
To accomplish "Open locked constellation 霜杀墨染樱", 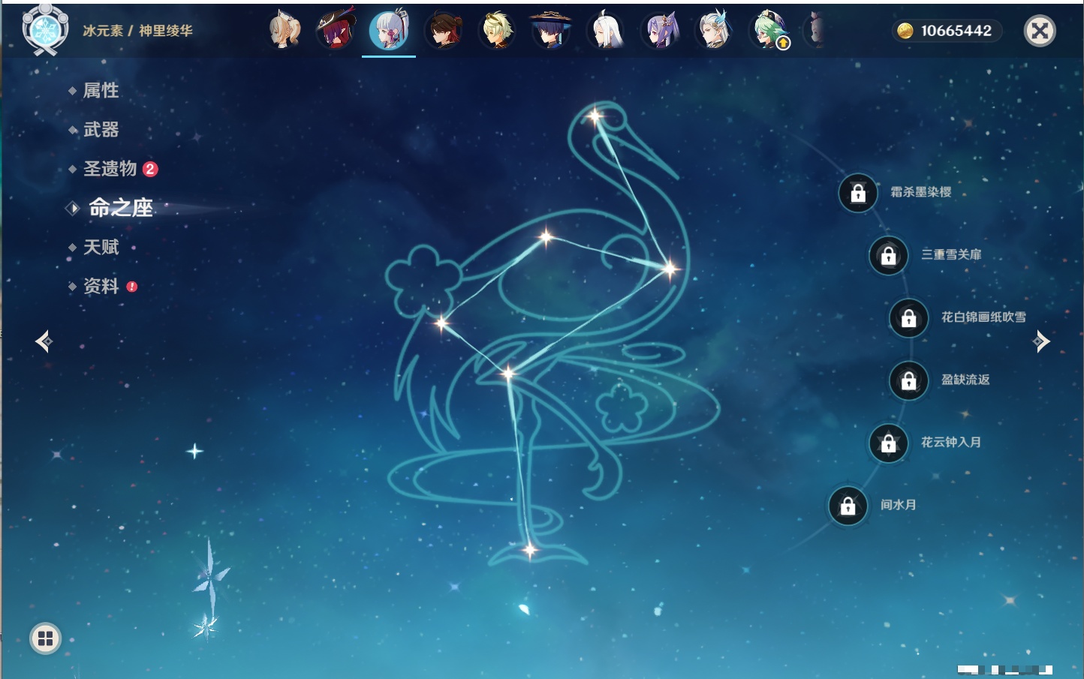I will (x=858, y=193).
